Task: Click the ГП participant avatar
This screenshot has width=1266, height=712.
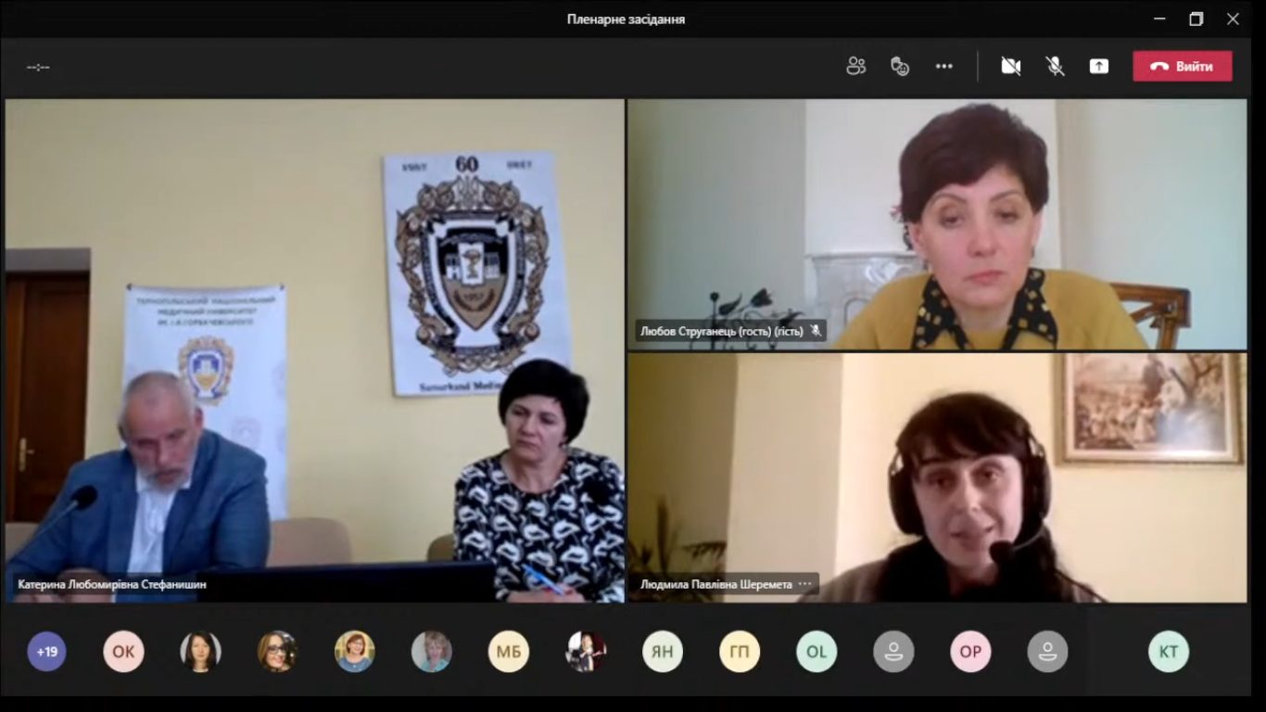Action: (x=739, y=652)
